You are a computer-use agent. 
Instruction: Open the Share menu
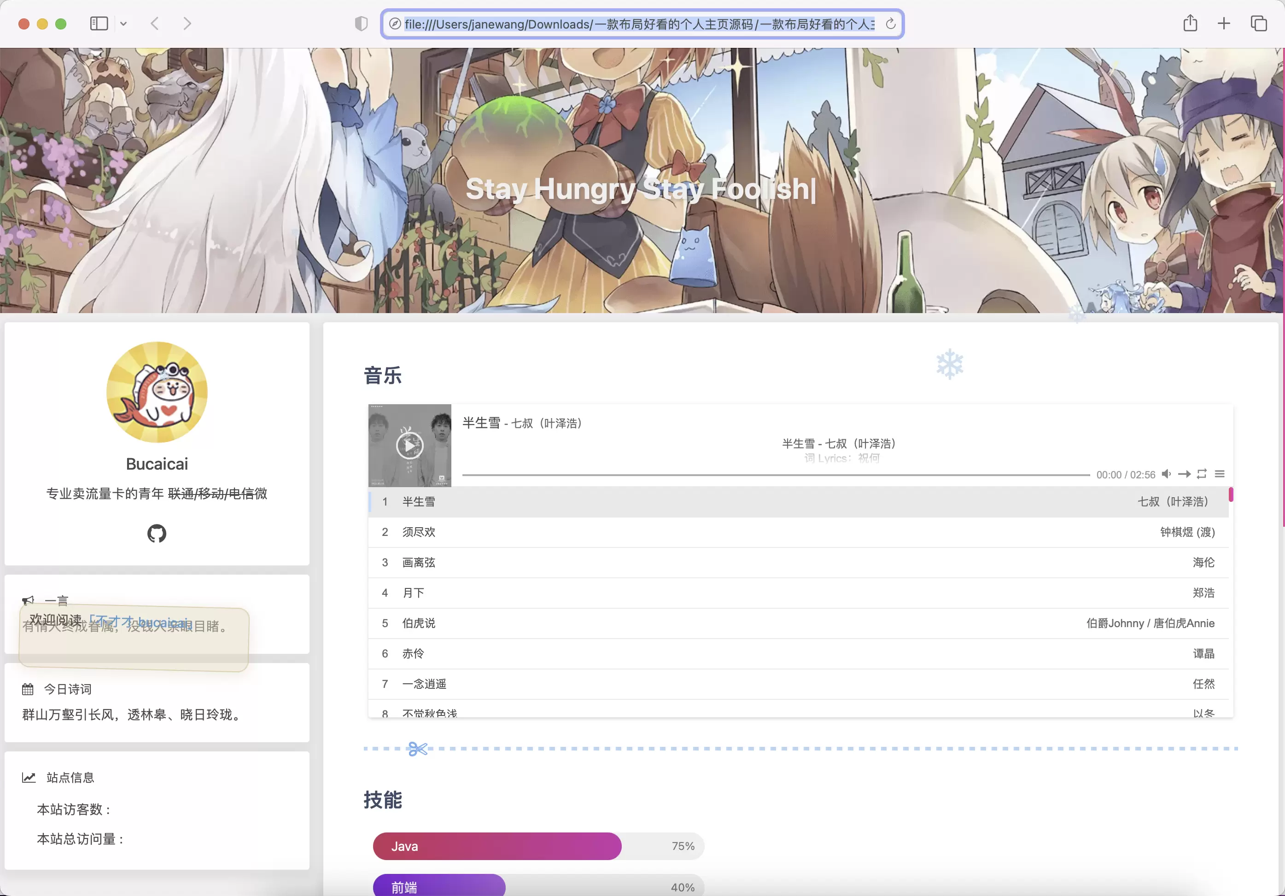(1191, 23)
